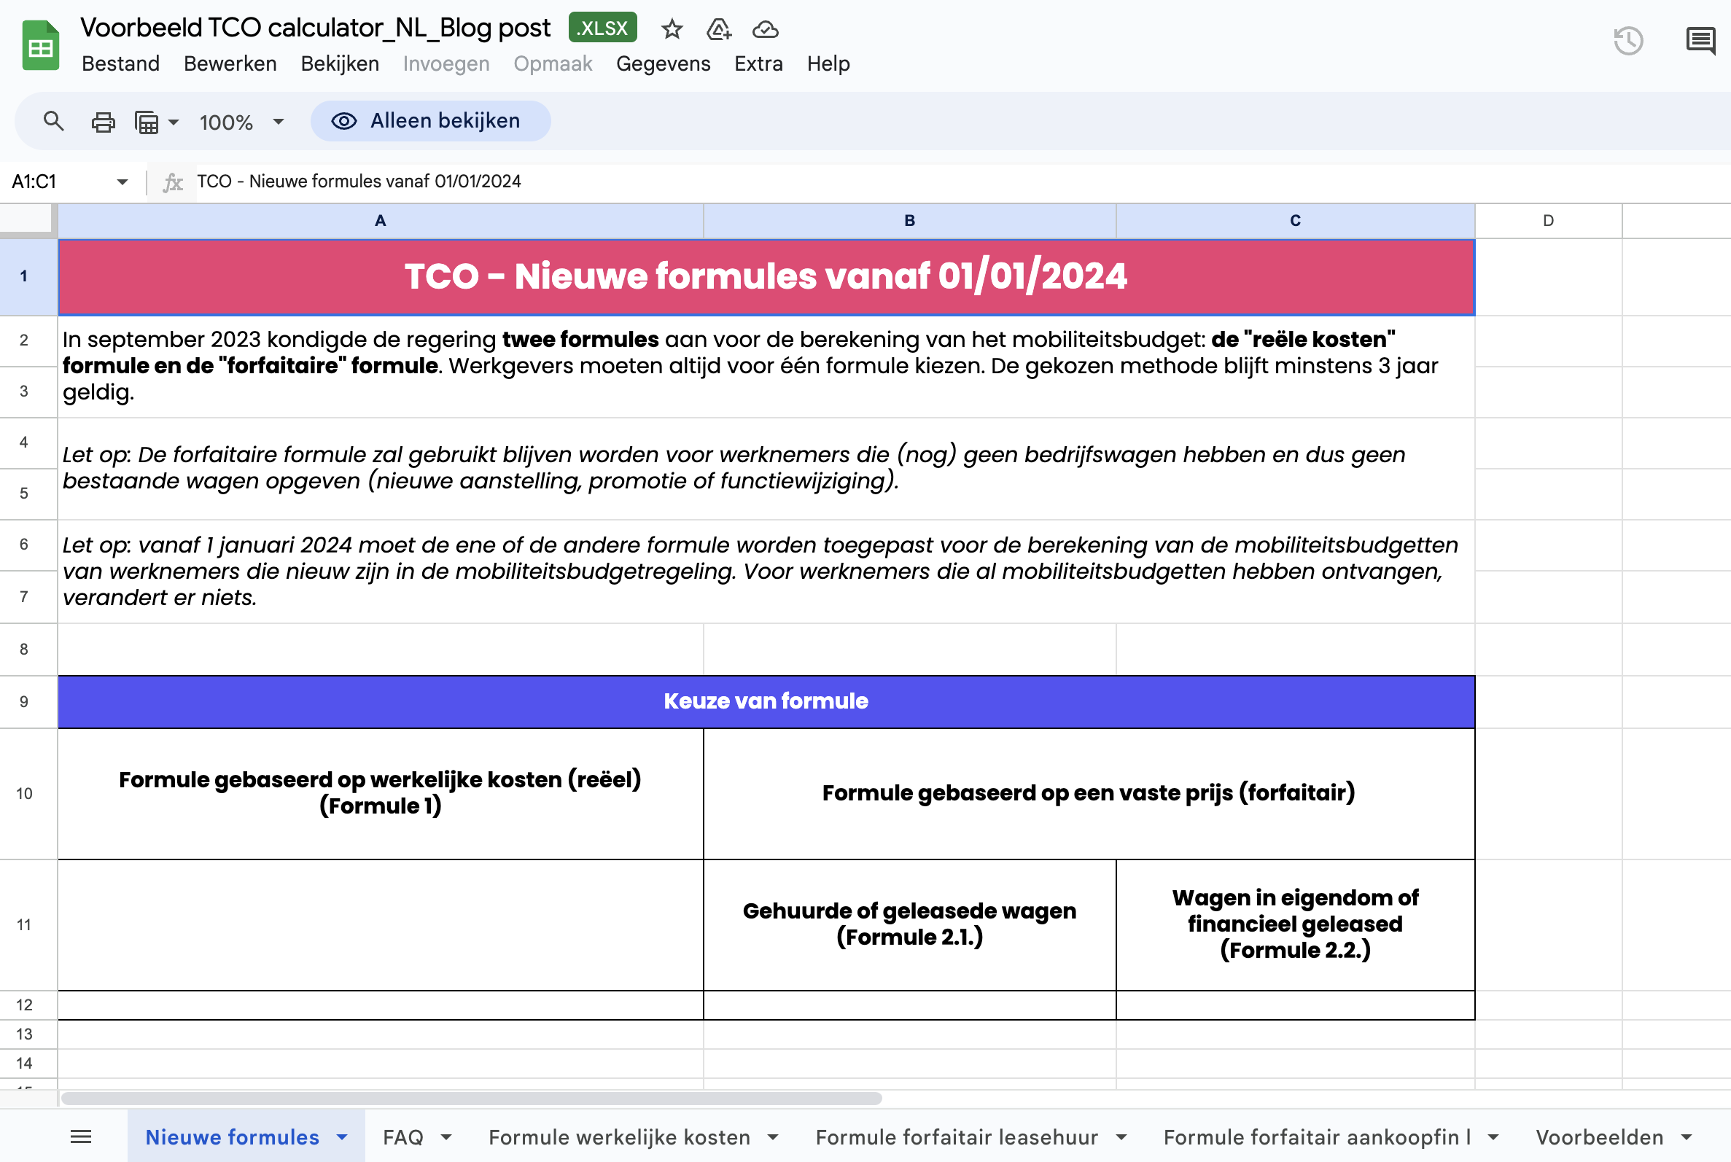Open the Invoegen menu
1731x1162 pixels.
tap(446, 63)
